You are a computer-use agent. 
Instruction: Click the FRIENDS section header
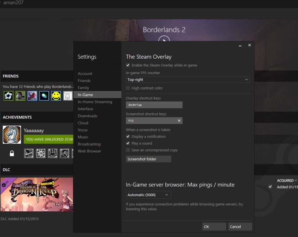[x=11, y=76]
